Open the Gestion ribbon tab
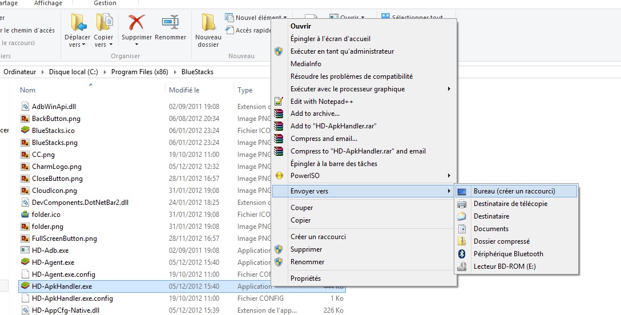This screenshot has height=315, width=621. 105,3
